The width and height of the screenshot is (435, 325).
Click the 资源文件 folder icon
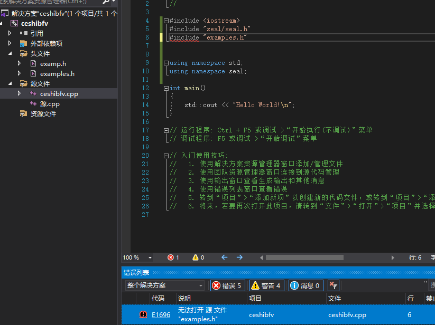click(24, 114)
